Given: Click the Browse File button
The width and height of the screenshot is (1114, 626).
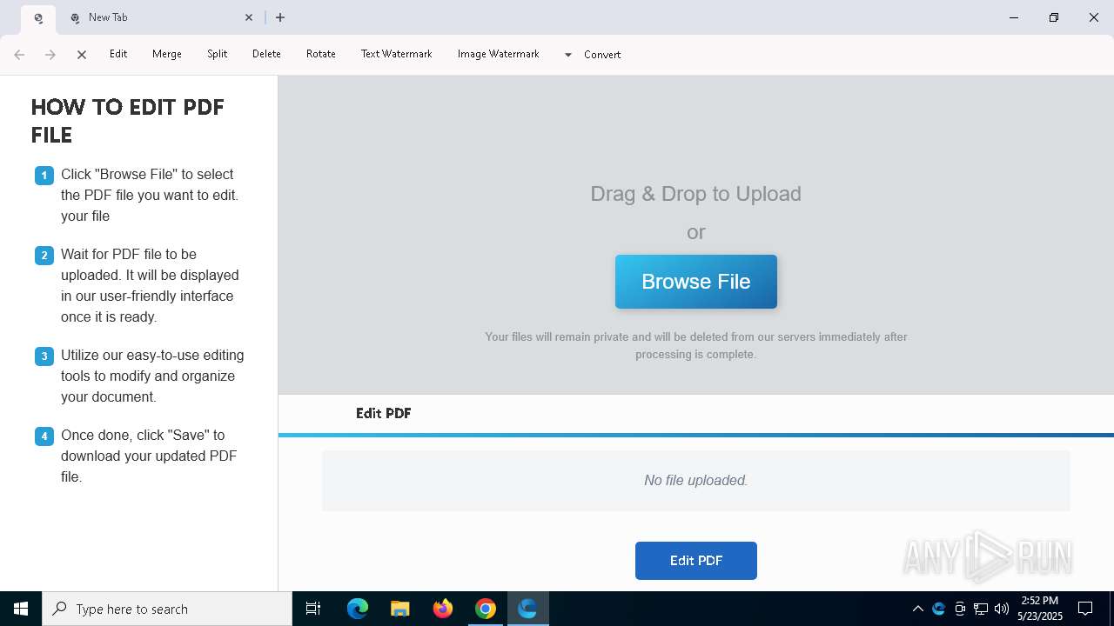Looking at the screenshot, I should tap(696, 282).
